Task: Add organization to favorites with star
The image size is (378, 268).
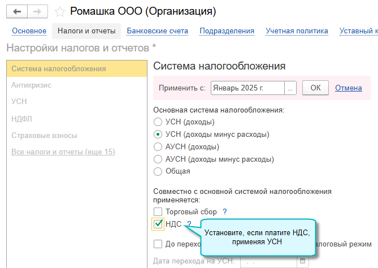Action: (x=60, y=11)
